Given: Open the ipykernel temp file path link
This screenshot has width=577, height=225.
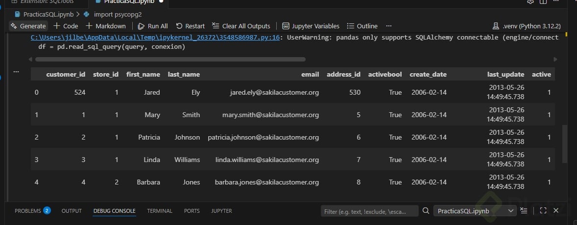Looking at the screenshot, I should coord(155,38).
